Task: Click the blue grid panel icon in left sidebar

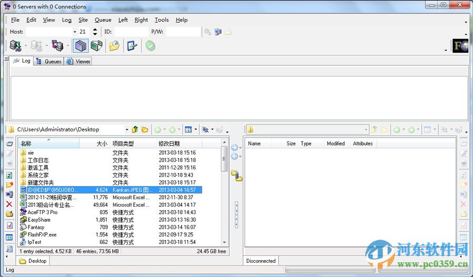Action: [9, 238]
